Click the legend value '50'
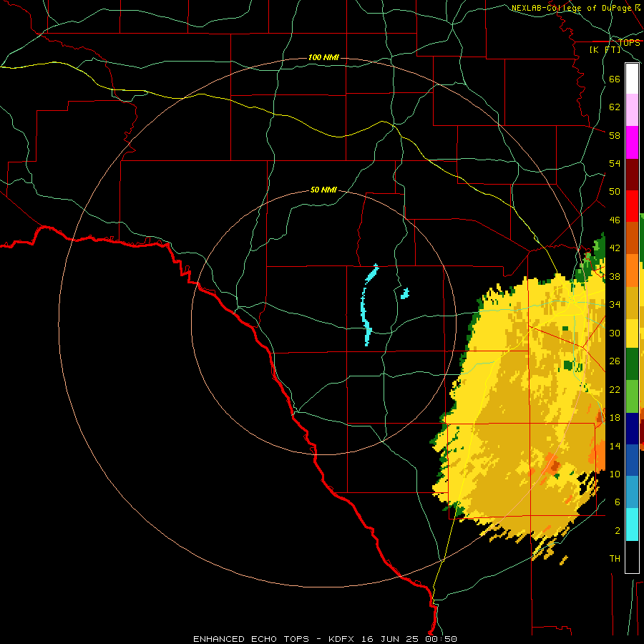The image size is (644, 644). (x=615, y=192)
